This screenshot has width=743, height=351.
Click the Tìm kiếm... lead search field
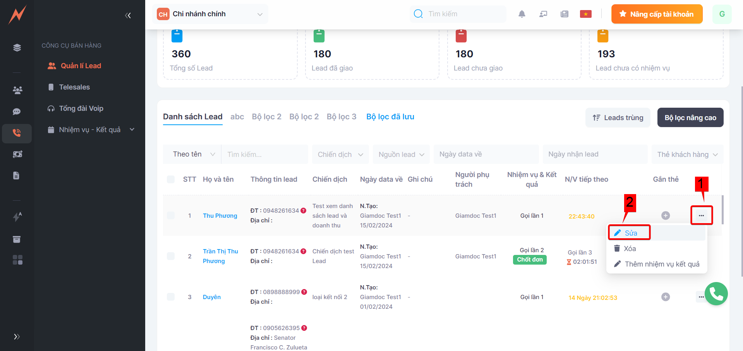[264, 155]
